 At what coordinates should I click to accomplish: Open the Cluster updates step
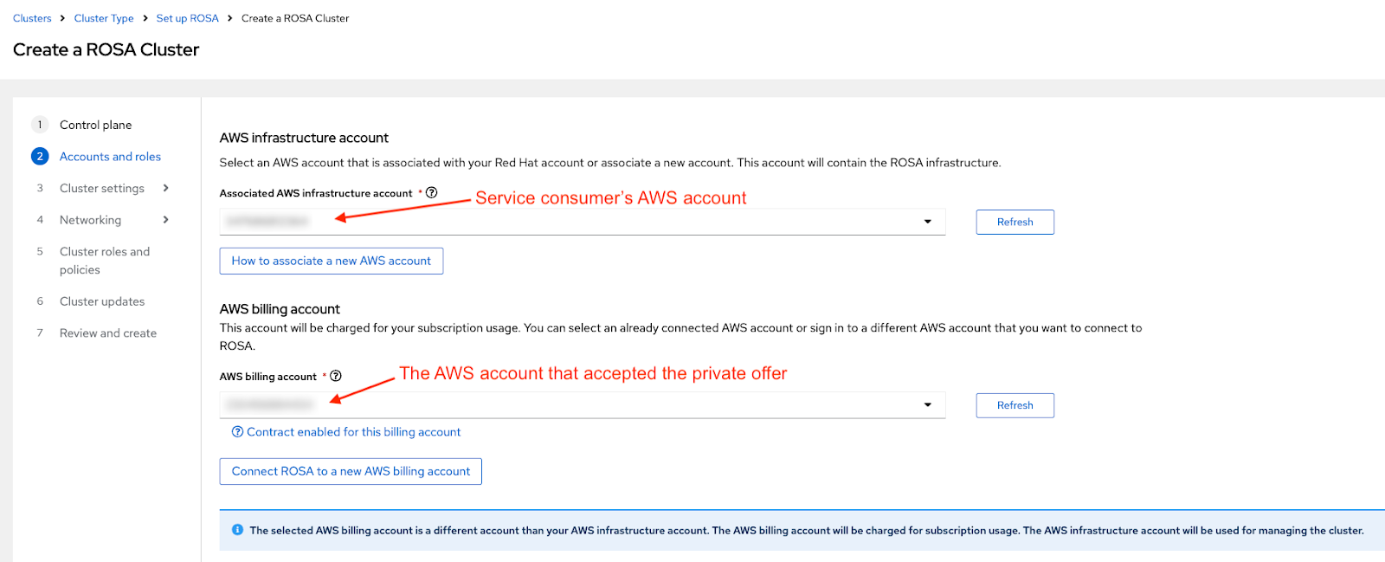tap(102, 301)
